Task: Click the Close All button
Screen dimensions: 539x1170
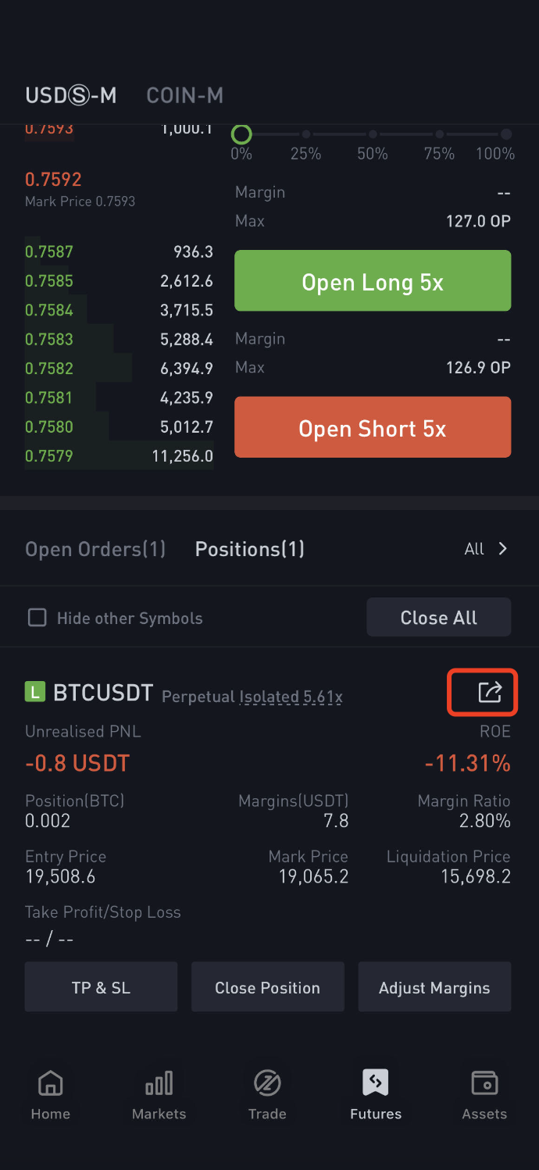Action: 439,618
